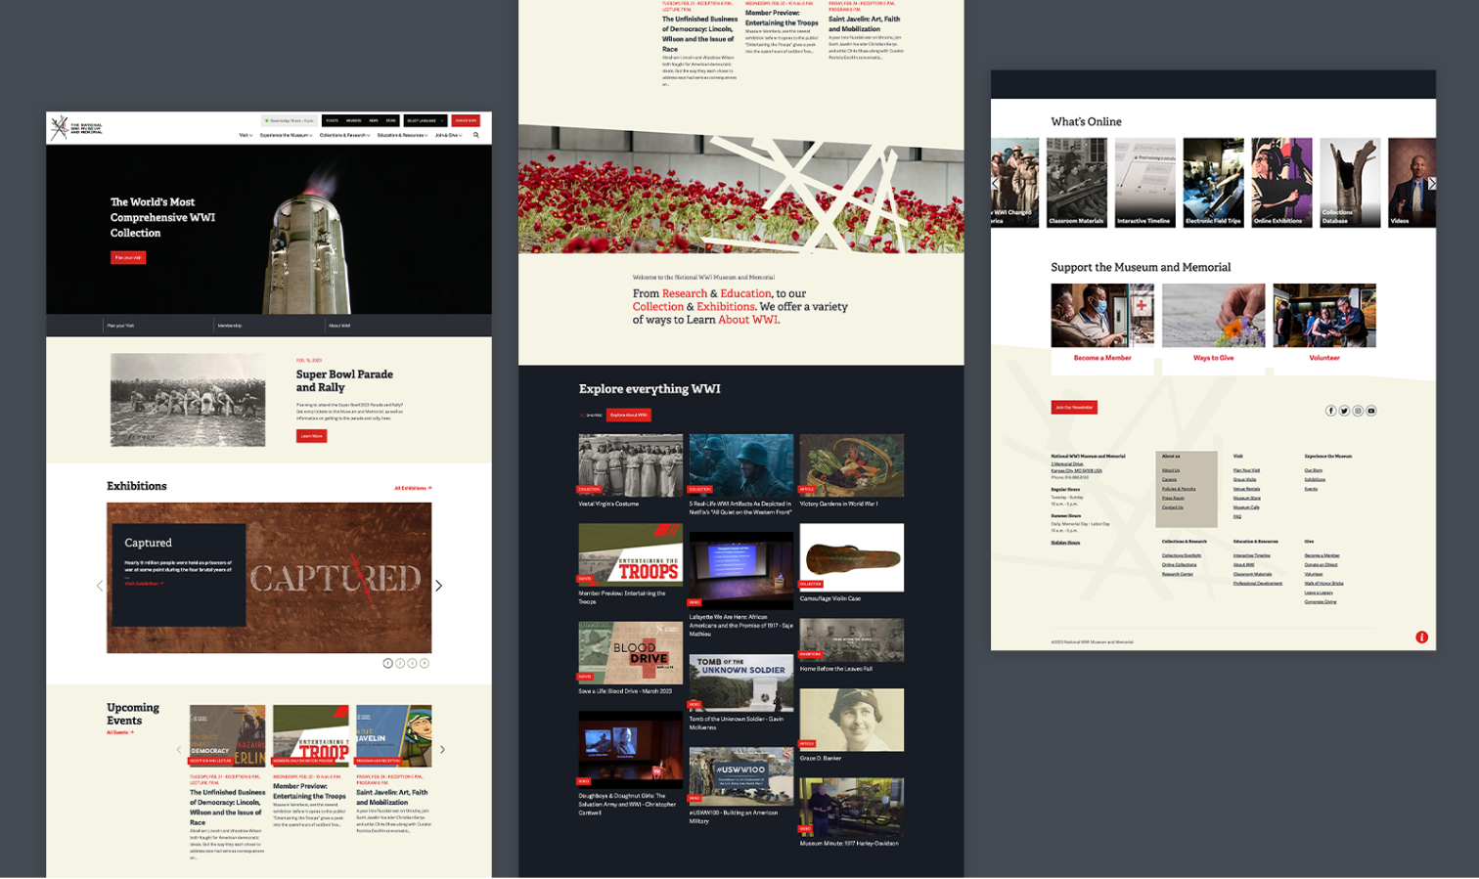Open the Instagram icon in footer
Viewport: 1479px width, 879px height.
pyautogui.click(x=1358, y=411)
